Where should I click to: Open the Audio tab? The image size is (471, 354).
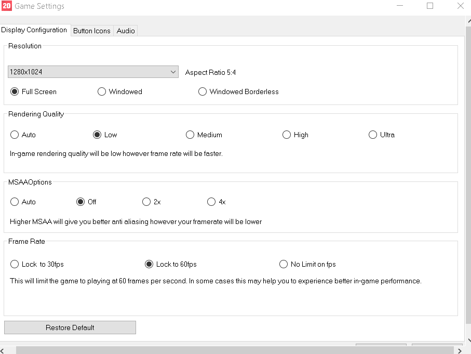coord(126,31)
